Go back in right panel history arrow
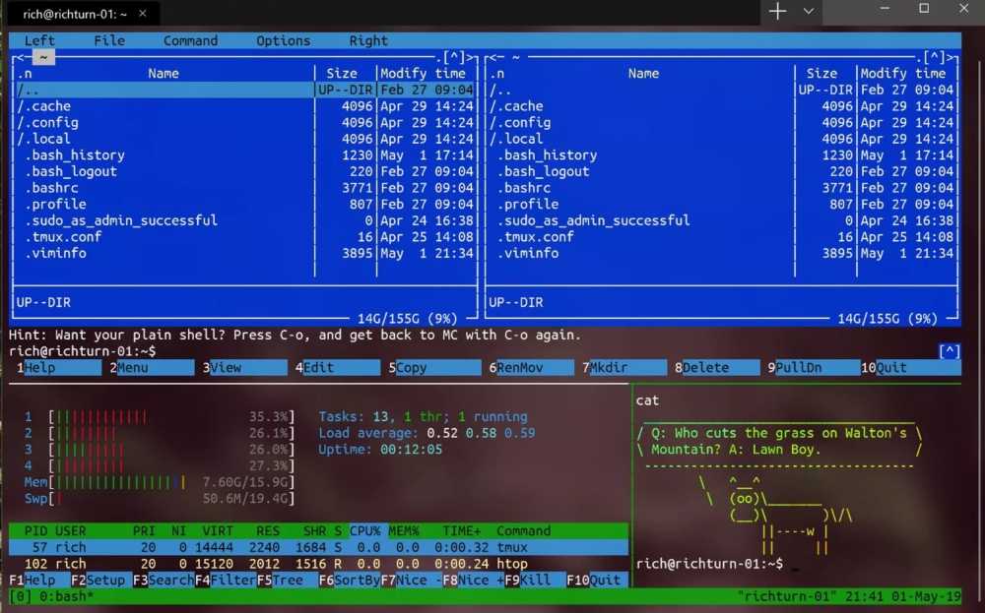The width and height of the screenshot is (985, 613). pyautogui.click(x=493, y=58)
